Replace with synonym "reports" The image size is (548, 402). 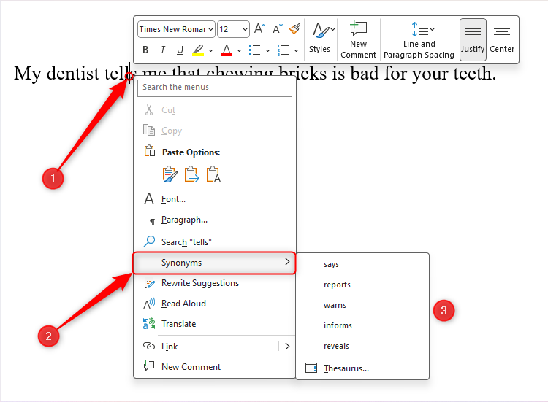[x=362, y=285]
